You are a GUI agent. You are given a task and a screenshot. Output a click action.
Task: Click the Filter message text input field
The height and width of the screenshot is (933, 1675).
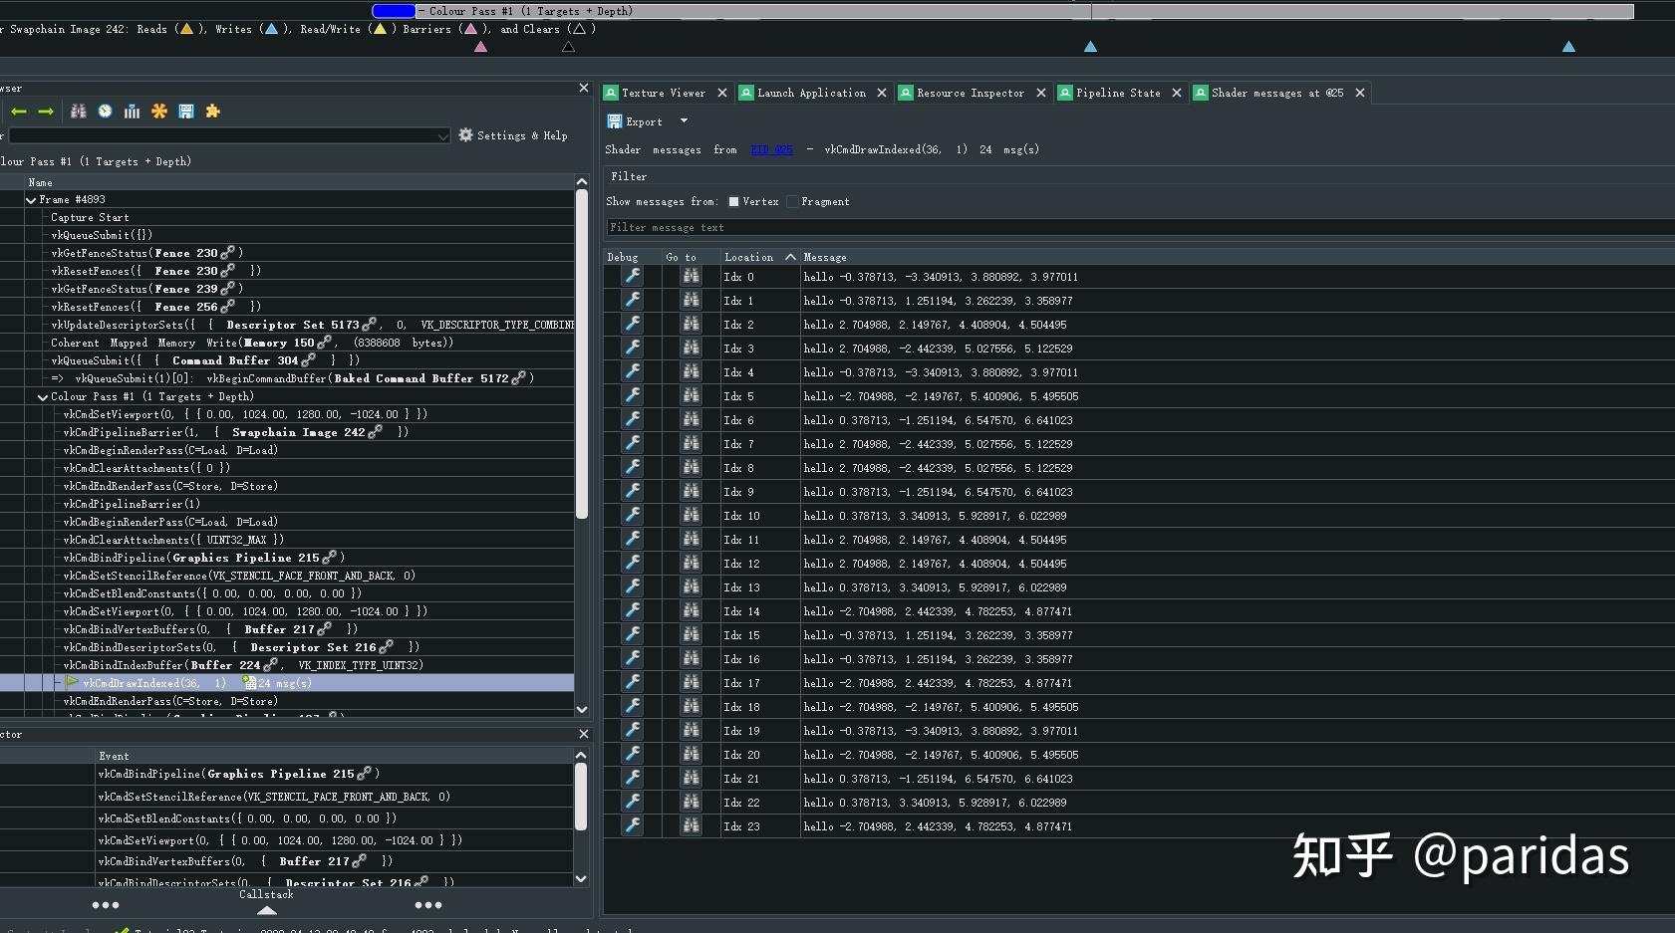click(x=1136, y=228)
